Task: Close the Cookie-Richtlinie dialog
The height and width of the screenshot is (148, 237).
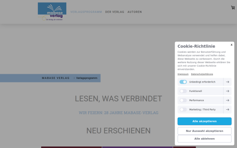Action: point(231,45)
